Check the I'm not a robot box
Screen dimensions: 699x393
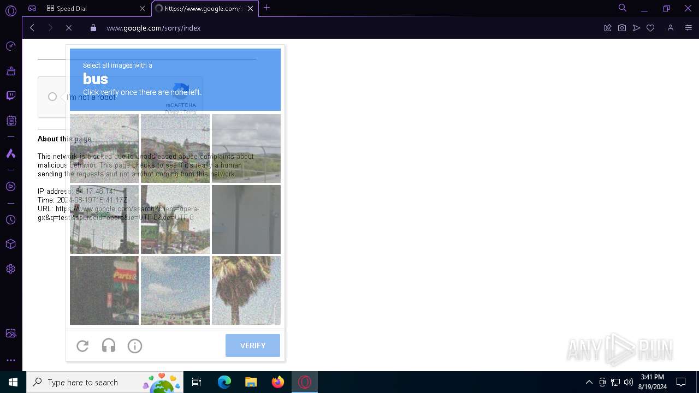click(x=52, y=97)
